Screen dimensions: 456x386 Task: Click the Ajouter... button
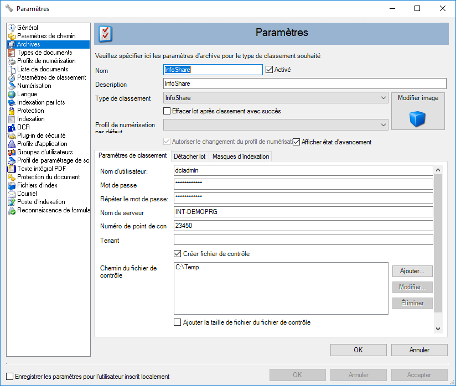click(412, 271)
